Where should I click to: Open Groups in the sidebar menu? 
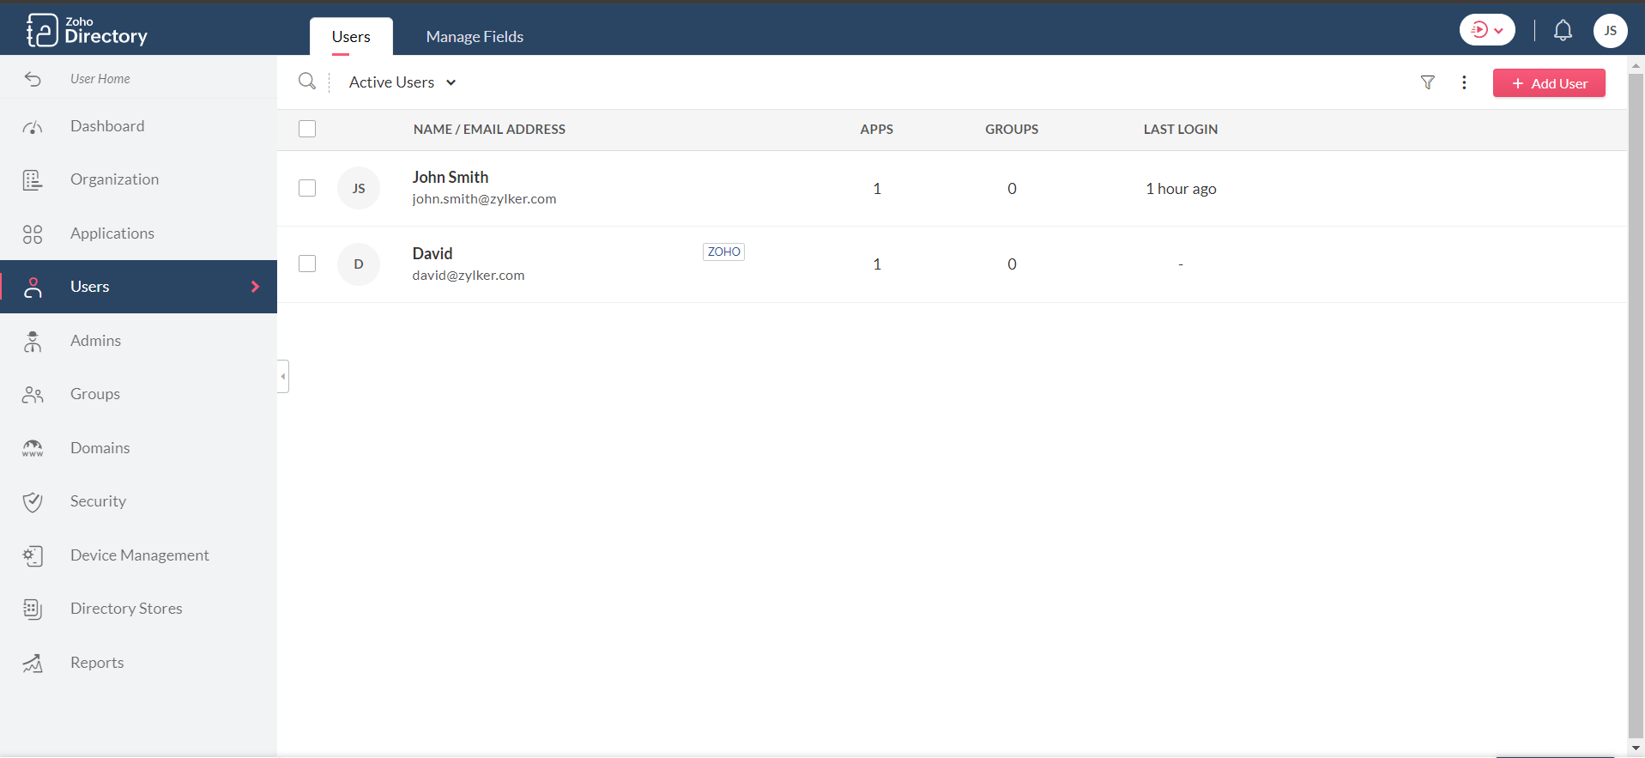coord(94,394)
